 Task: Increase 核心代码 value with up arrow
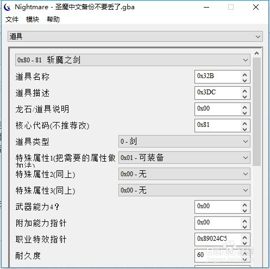point(244,123)
